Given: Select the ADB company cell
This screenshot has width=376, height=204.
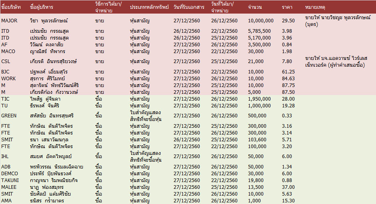Looking at the screenshot, I should click(6, 166).
